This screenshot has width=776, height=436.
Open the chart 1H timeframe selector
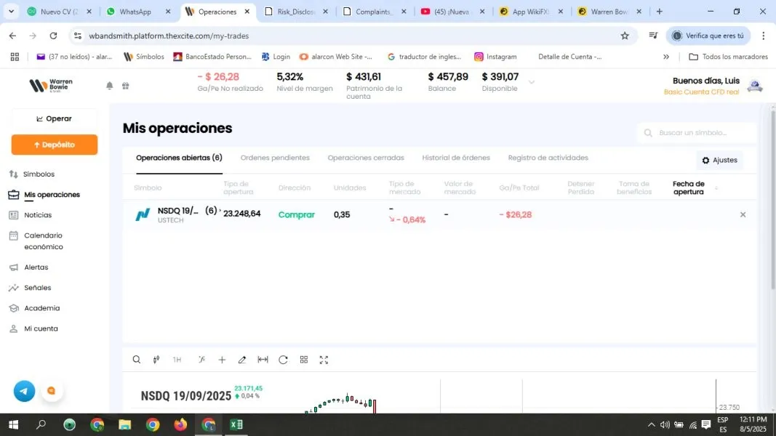click(177, 360)
